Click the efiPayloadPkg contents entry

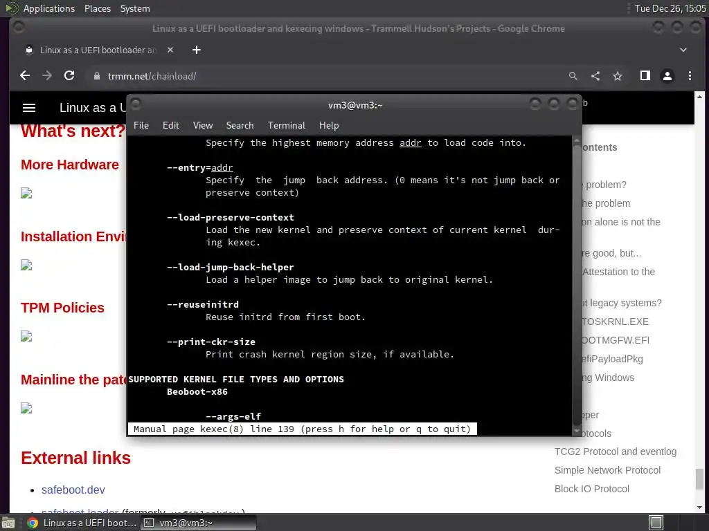tap(613, 359)
